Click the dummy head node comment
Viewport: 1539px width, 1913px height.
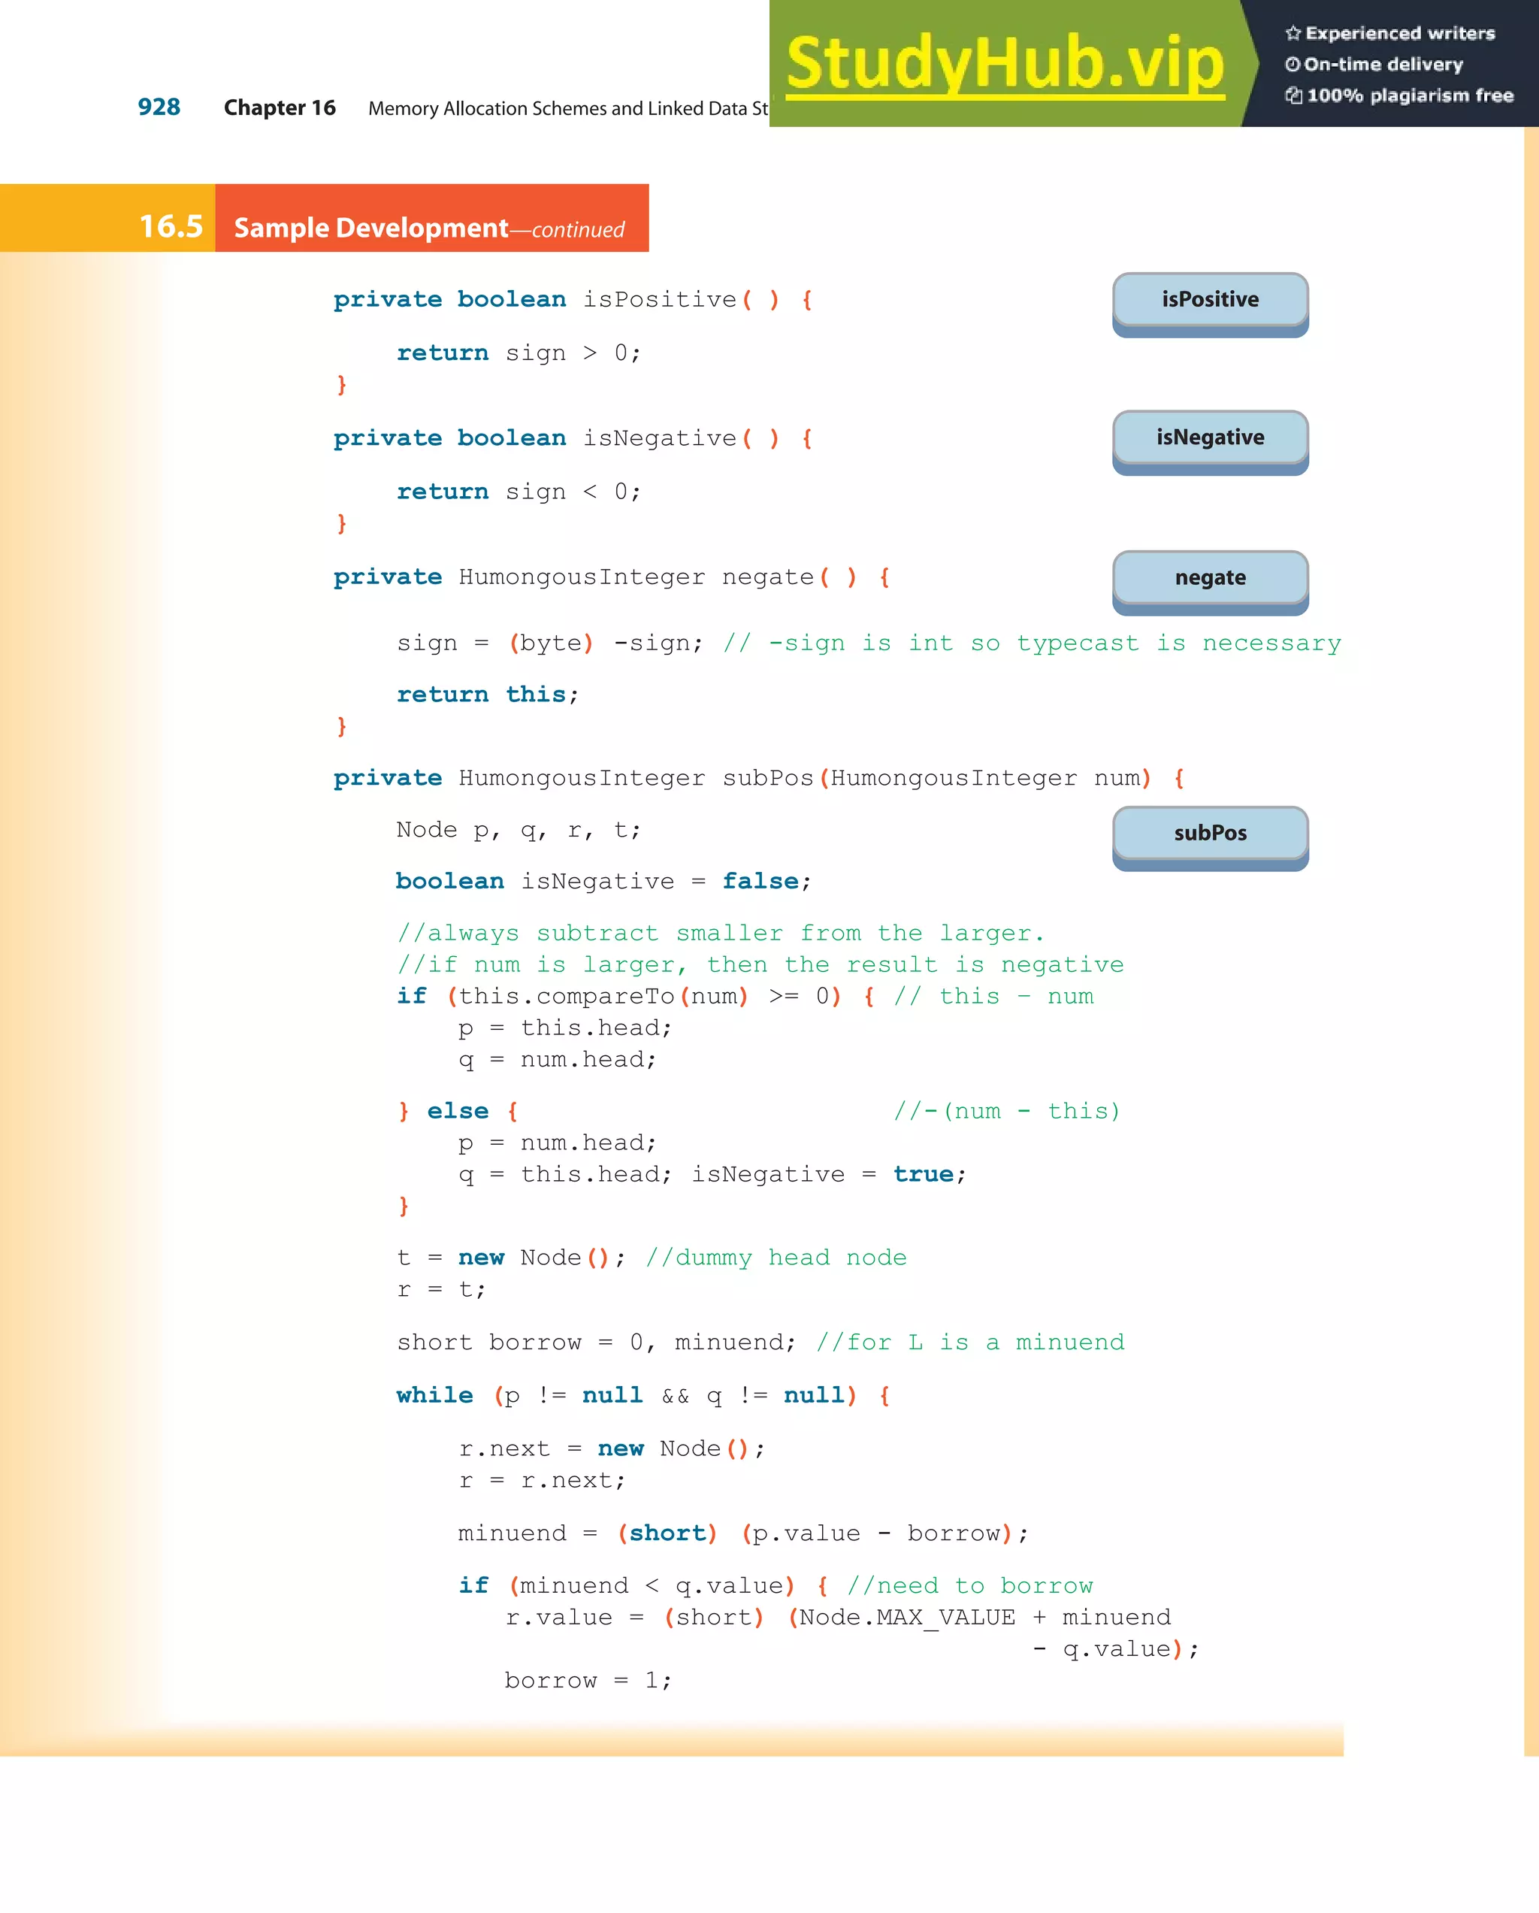776,1258
